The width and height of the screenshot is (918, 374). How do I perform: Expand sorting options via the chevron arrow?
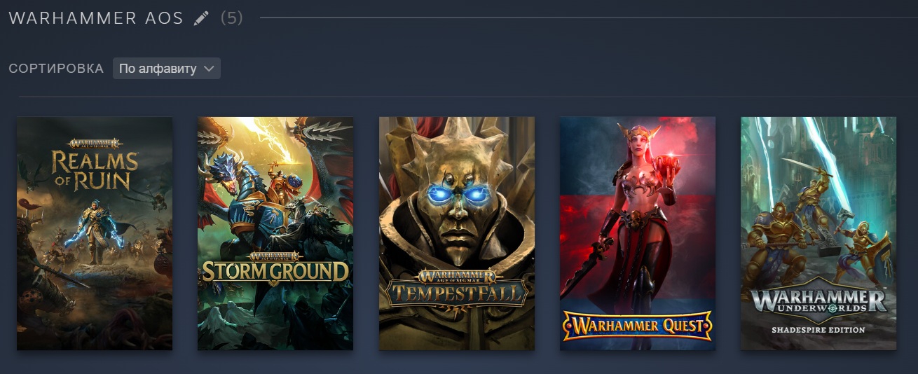[x=208, y=69]
